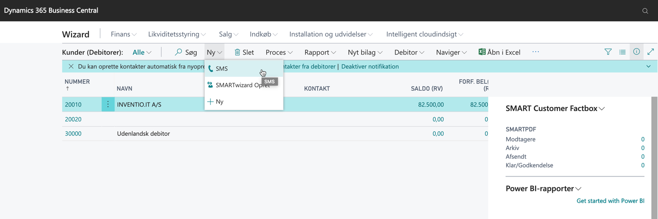This screenshot has width=658, height=219.
Task: Click Modtagere count value
Action: [643, 139]
